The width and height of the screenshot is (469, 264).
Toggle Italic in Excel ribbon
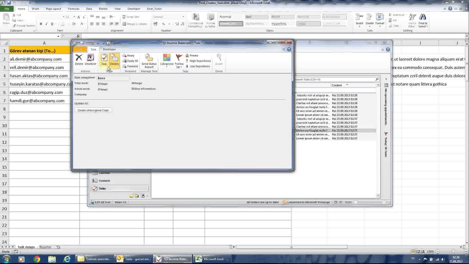(x=46, y=24)
